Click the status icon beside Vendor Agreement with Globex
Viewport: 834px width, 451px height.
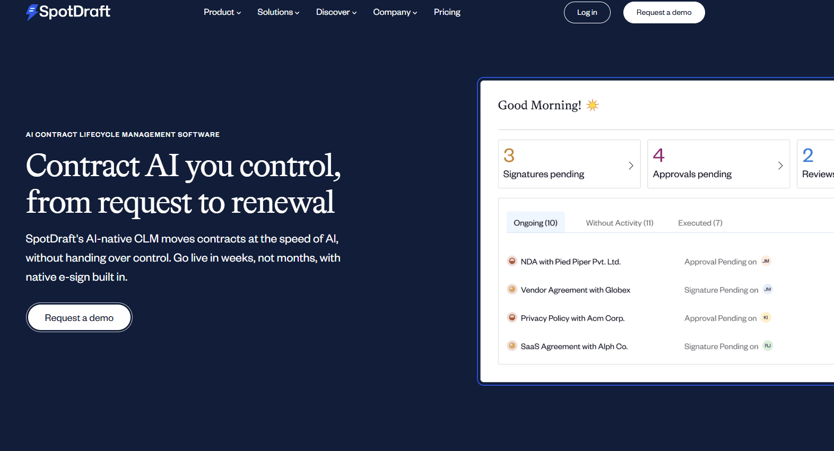512,289
